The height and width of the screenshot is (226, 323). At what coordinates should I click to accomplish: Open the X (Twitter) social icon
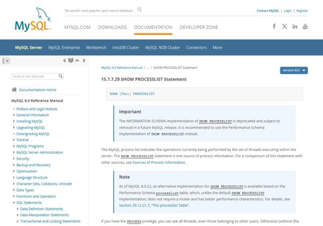pyautogui.click(x=284, y=26)
